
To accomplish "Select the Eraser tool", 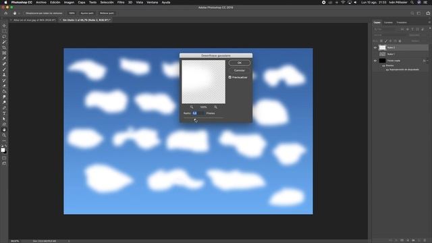I will [x=4, y=86].
